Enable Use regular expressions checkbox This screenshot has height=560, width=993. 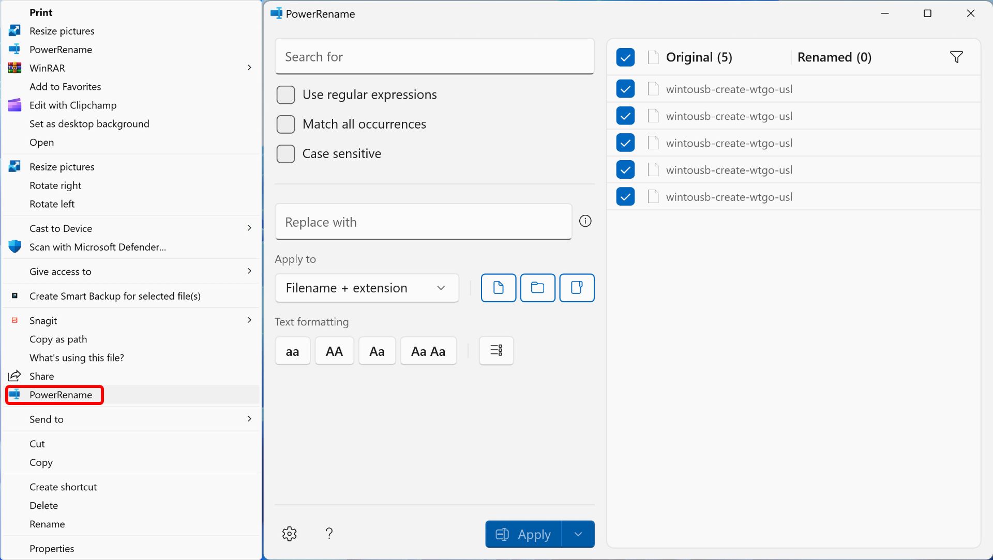tap(285, 95)
